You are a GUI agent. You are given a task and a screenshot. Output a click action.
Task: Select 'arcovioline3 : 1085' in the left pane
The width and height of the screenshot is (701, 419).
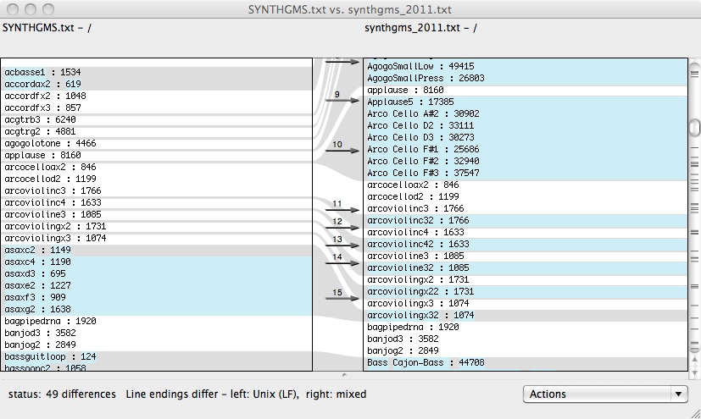156,214
